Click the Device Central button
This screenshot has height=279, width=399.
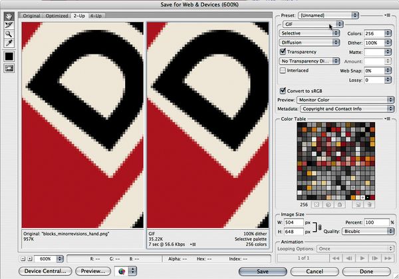click(x=46, y=271)
